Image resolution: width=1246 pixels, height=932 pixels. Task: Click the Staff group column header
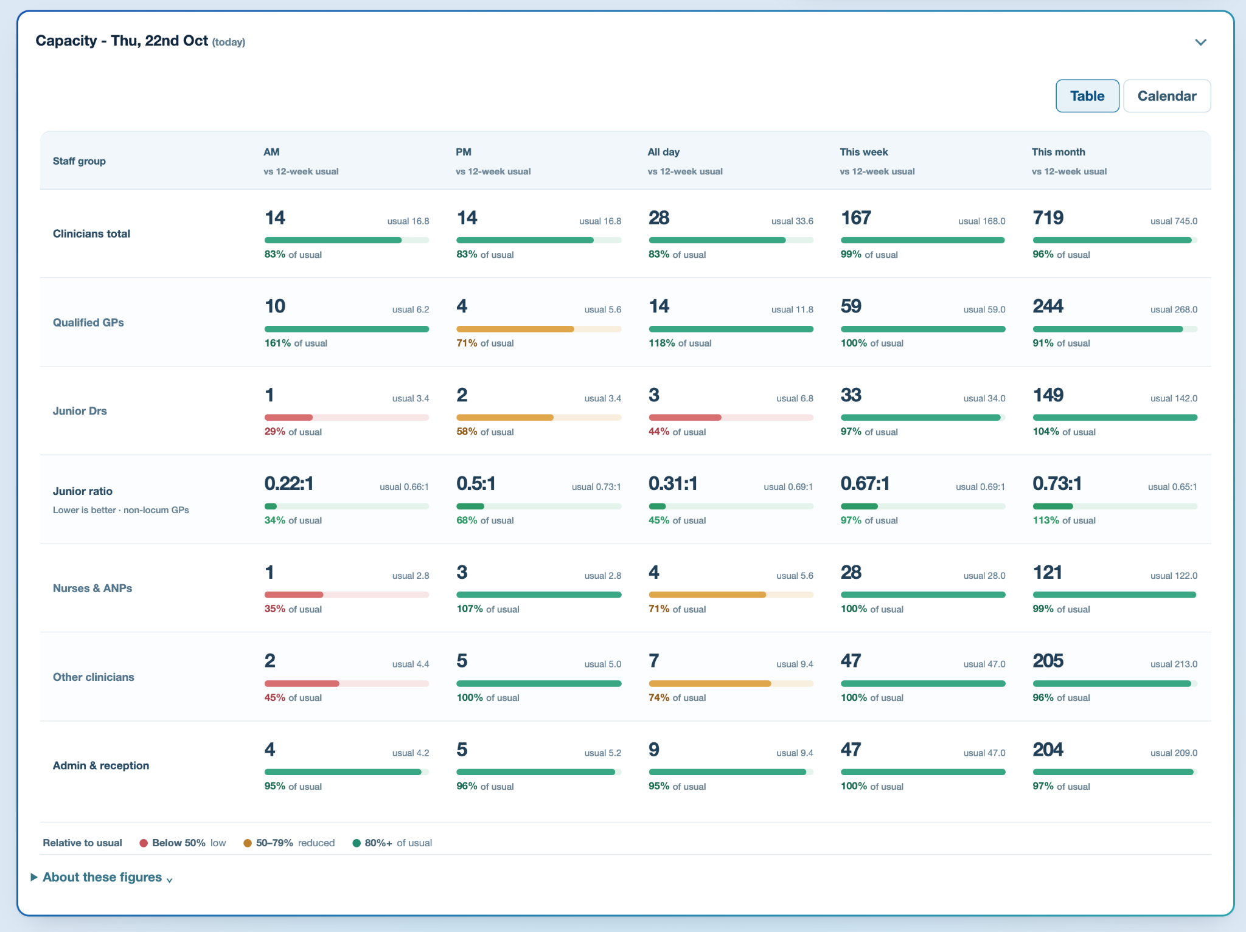click(x=79, y=161)
